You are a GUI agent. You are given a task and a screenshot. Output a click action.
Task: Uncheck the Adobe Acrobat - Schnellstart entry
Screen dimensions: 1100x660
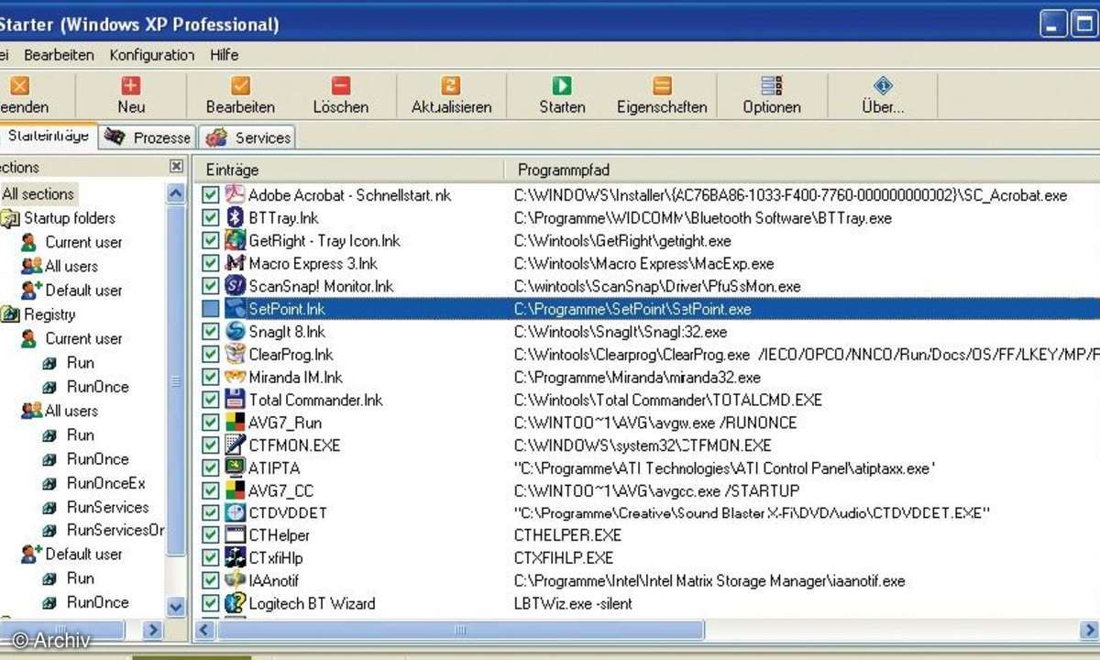211,195
